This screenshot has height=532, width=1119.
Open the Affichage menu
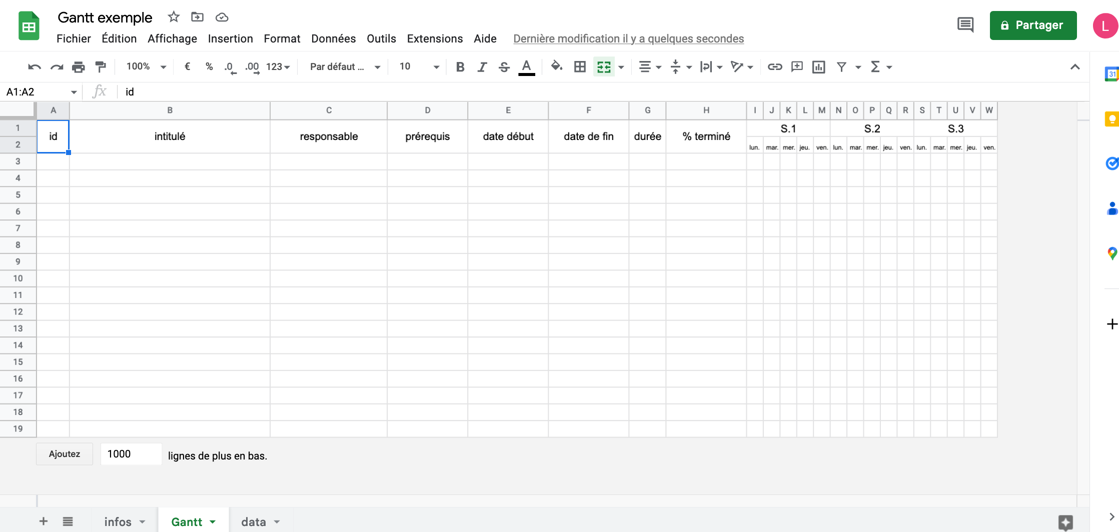click(x=172, y=38)
